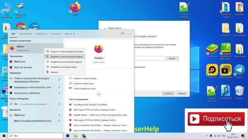248x139 pixels.
Task: Open the Браузеры folder on the desktop
Action: (239, 8)
